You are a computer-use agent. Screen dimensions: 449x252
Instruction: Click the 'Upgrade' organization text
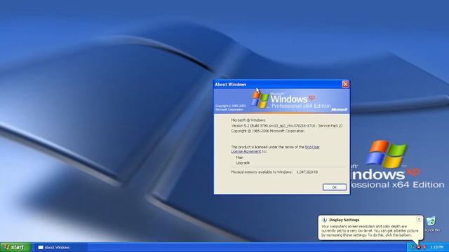pos(243,162)
